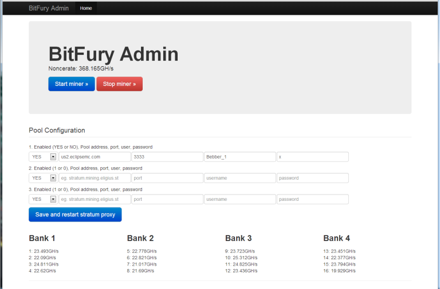
Task: Click pool 1 address field us2.eclipsemc.com
Action: [95, 157]
